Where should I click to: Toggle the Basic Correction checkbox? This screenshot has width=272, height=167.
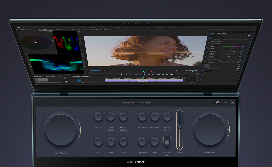249,36
